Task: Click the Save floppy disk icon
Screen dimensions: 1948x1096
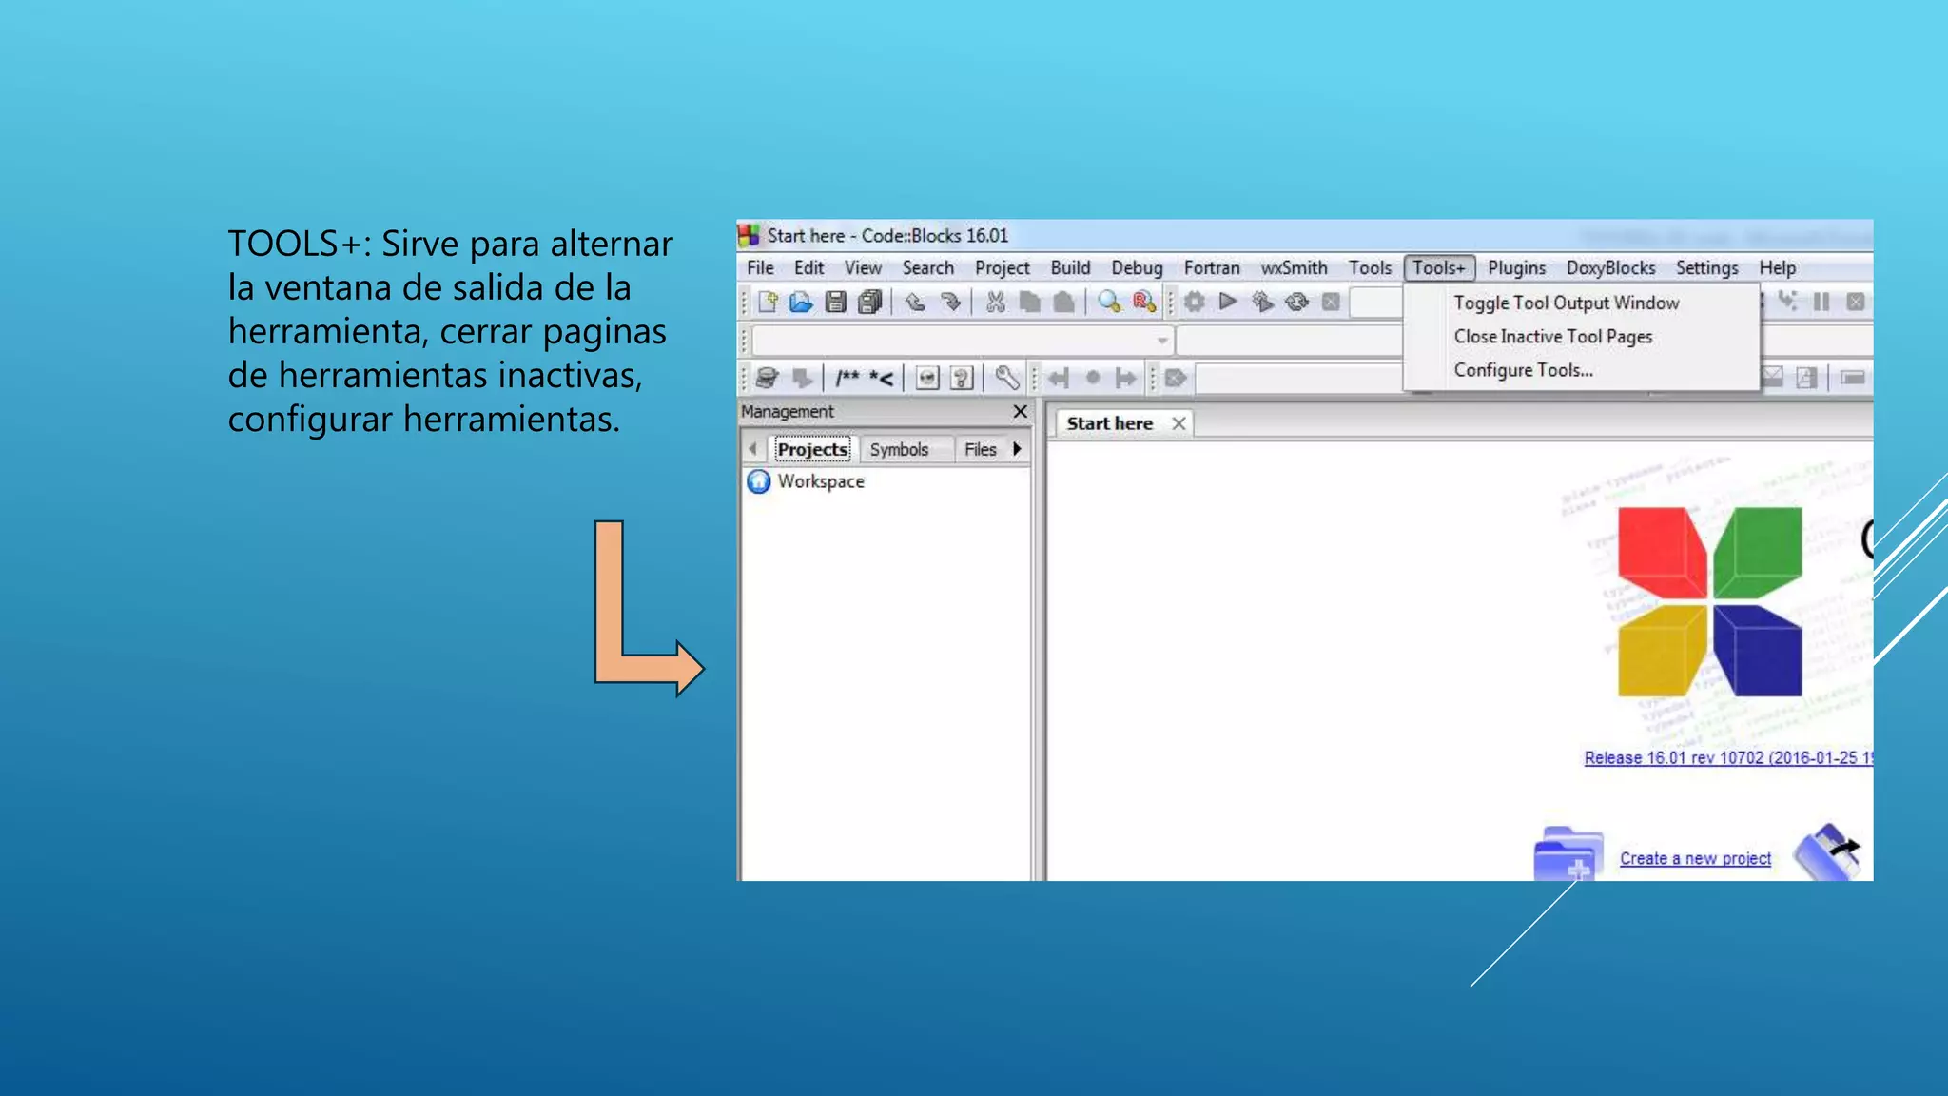Action: click(835, 303)
